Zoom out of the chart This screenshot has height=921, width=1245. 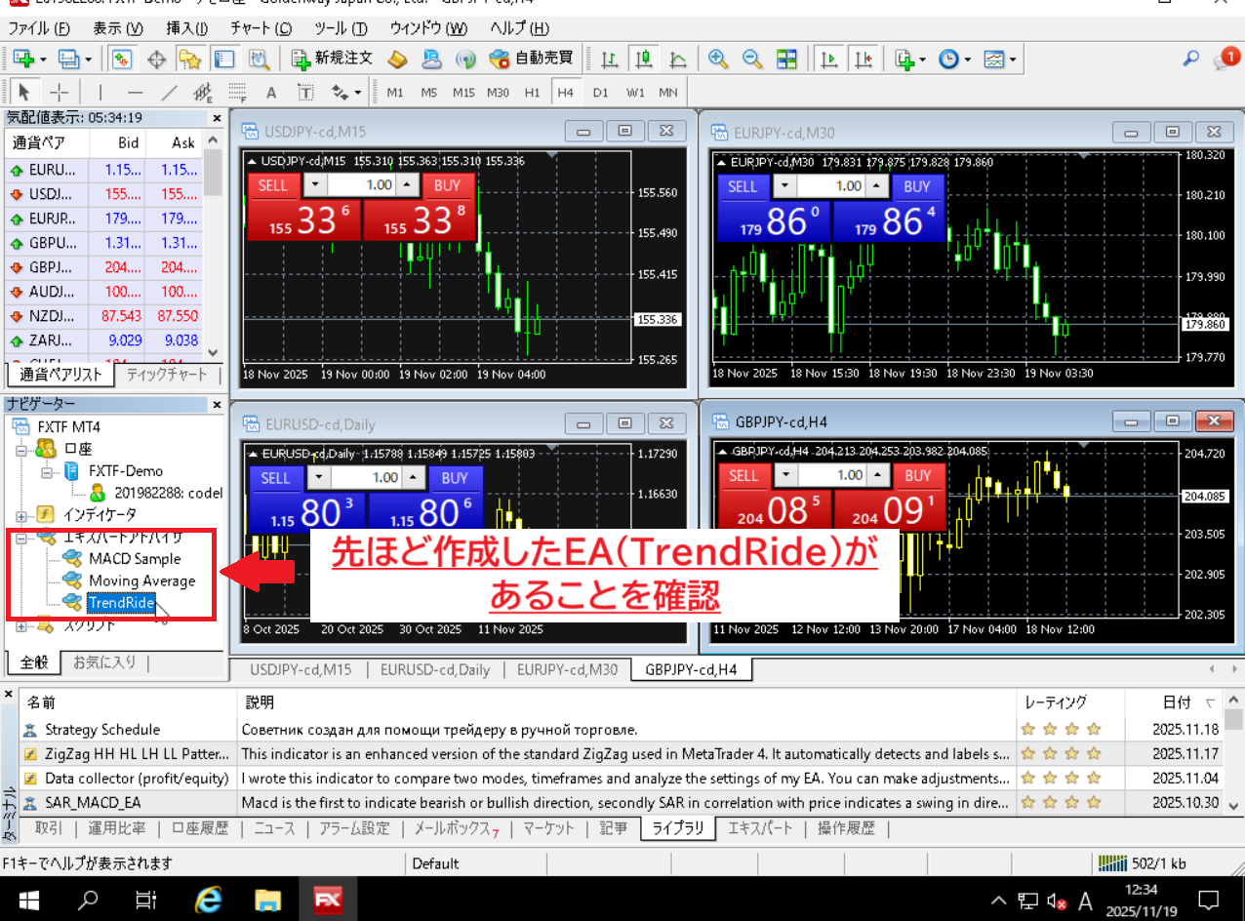tap(751, 59)
